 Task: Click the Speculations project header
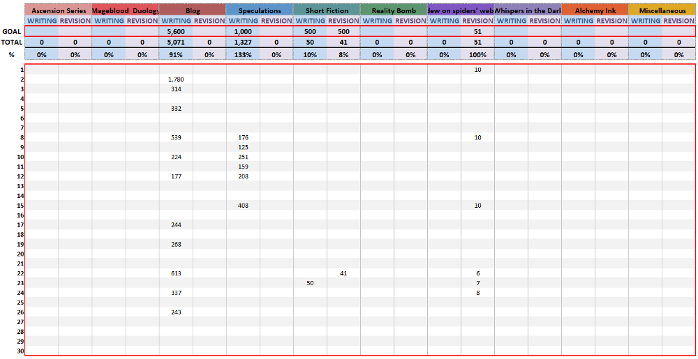pyautogui.click(x=260, y=10)
